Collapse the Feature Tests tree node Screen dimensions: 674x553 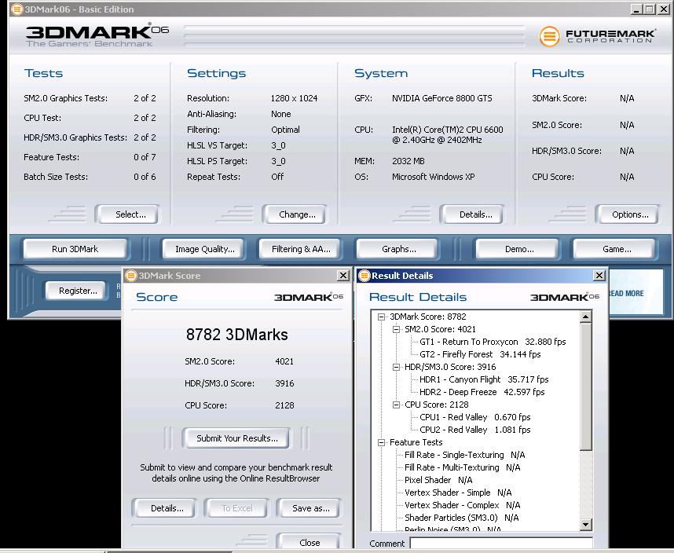click(381, 442)
